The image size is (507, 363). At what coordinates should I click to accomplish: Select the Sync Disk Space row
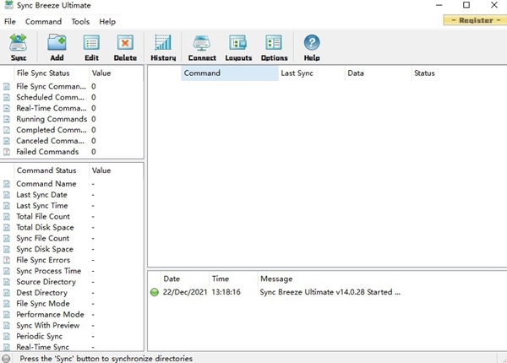click(x=72, y=249)
